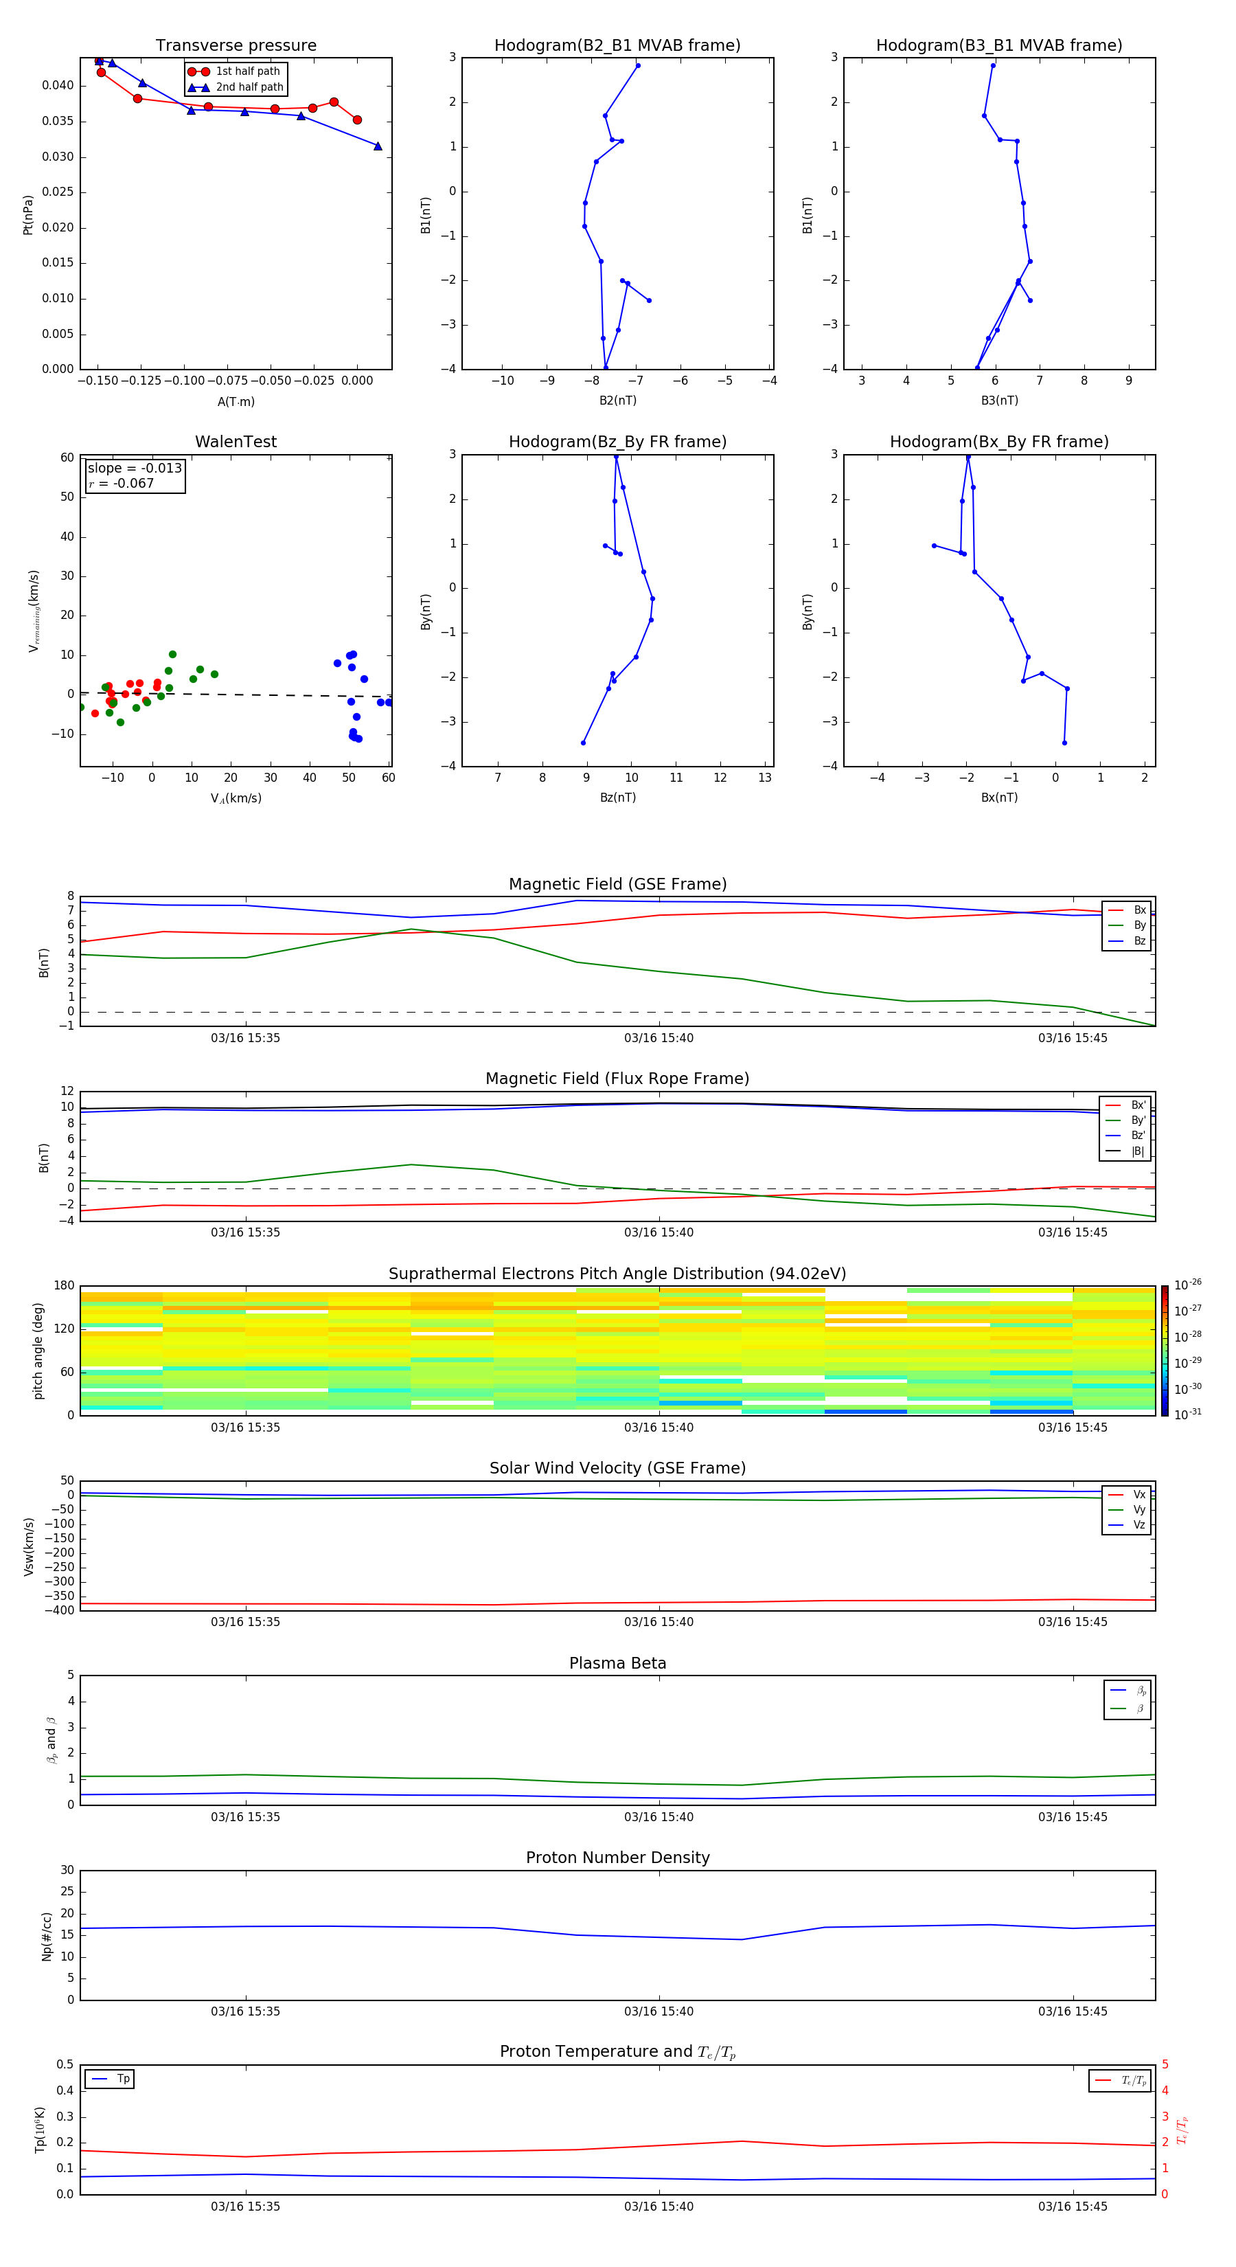Viewport: 1236px width, 2267px height.
Task: Click the "B3(nT)" x-axis label
Action: click(999, 401)
